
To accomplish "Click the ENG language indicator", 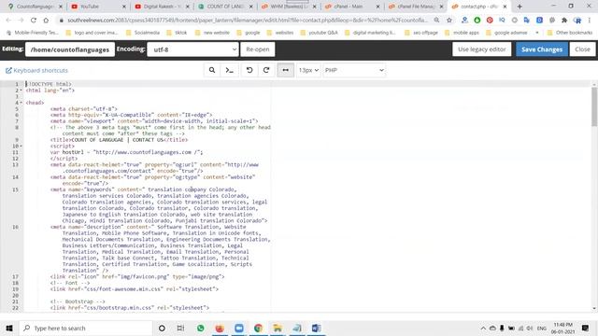I will tap(542, 328).
